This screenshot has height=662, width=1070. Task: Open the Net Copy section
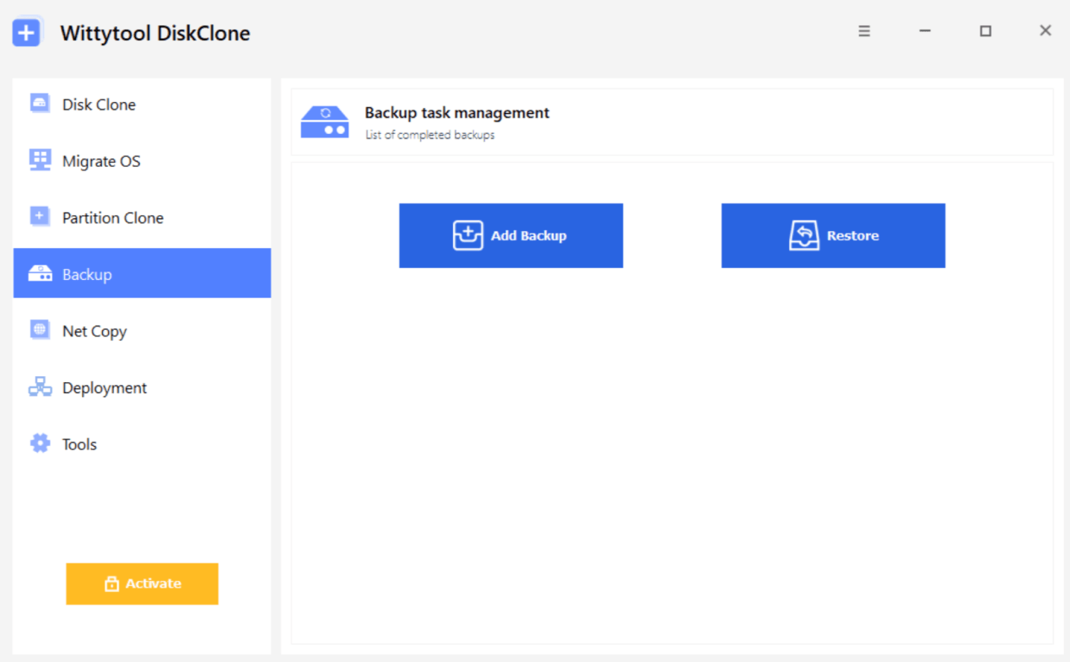click(x=142, y=331)
